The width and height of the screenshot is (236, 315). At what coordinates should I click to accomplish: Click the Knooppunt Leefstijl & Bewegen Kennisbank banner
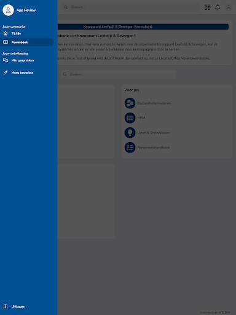click(x=143, y=26)
